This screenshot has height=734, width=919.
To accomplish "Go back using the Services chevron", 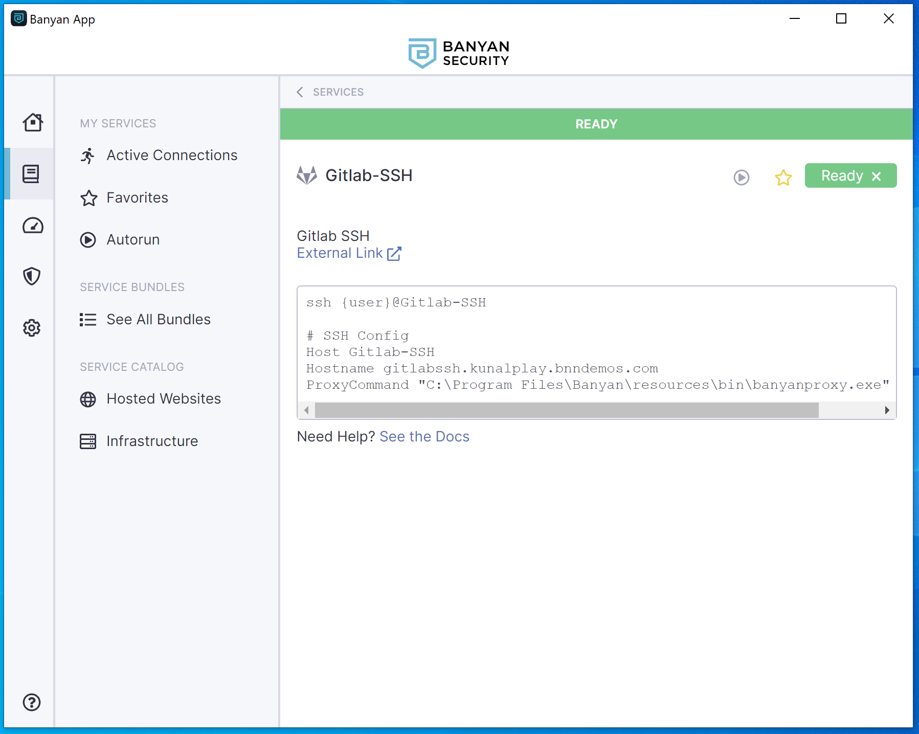I will (x=300, y=92).
